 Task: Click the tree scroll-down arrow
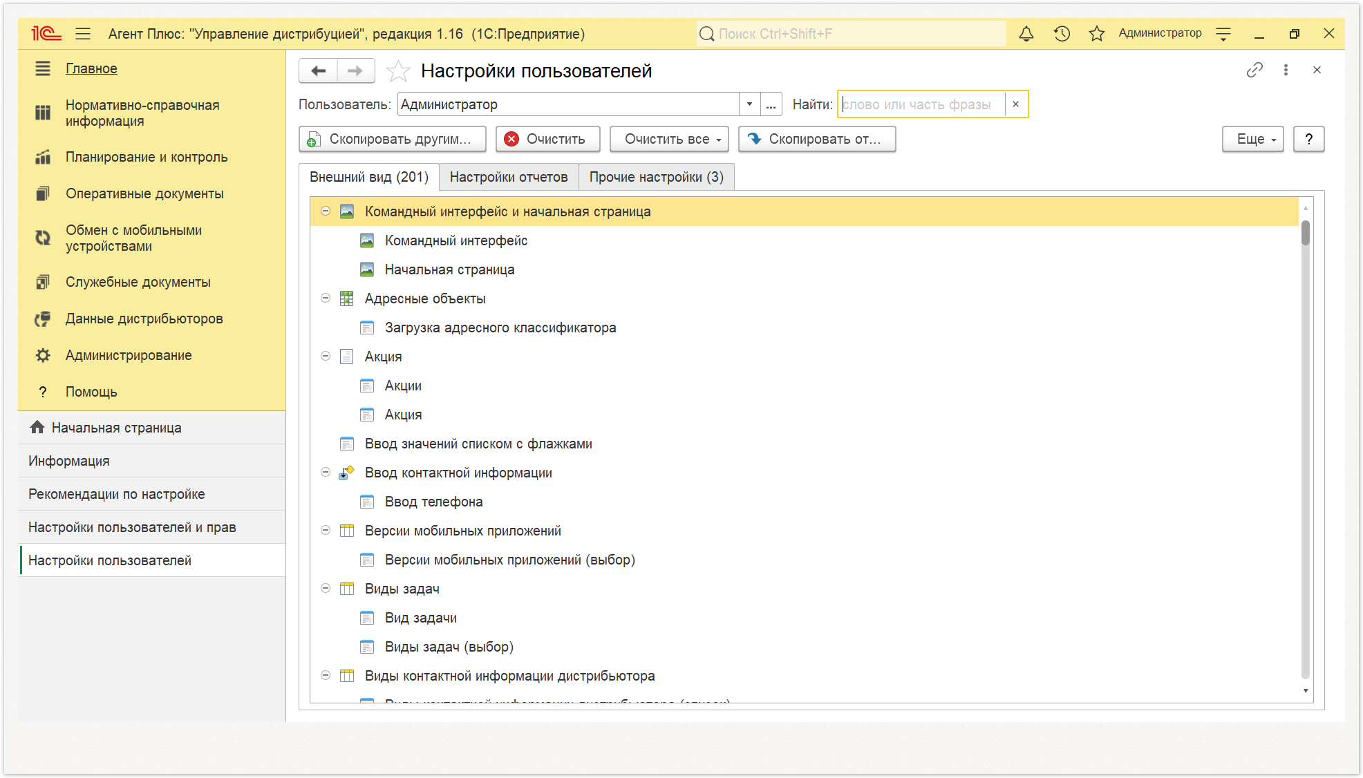[1305, 691]
